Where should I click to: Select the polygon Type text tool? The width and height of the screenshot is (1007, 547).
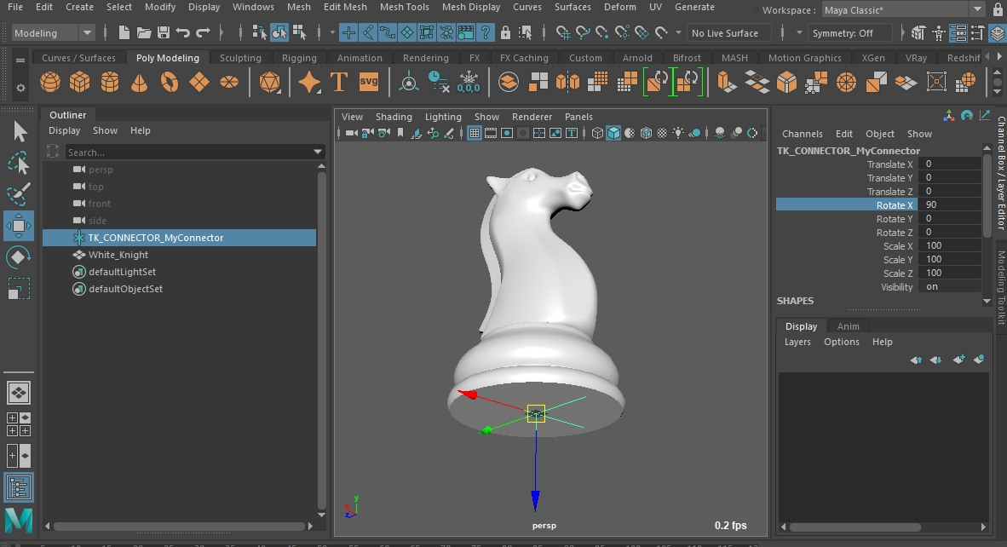(339, 83)
